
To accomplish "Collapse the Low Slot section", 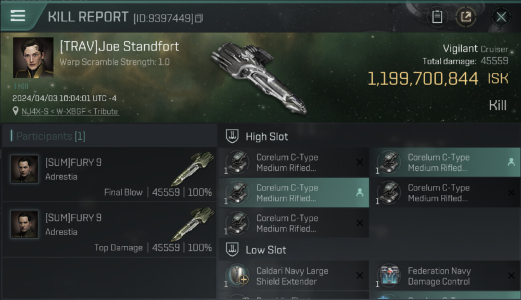I will (232, 250).
